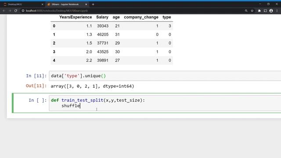Viewport: 281px width, 158px height.
Task: Click the Out[11] output prompt
Action: click(x=36, y=86)
